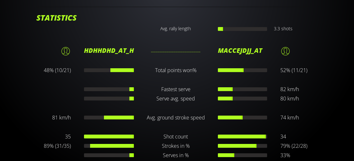Click left player's Strokes in % bar
Viewport: 354px width, 161px height.
109,146
